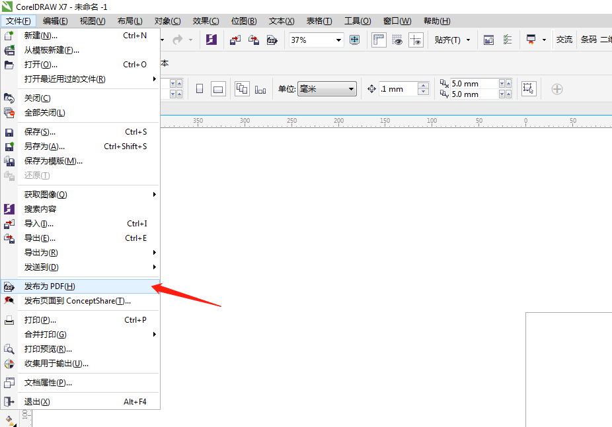Choose 发布页面到 ConceptShare(T)... entry
612x427 pixels.
pyautogui.click(x=81, y=301)
